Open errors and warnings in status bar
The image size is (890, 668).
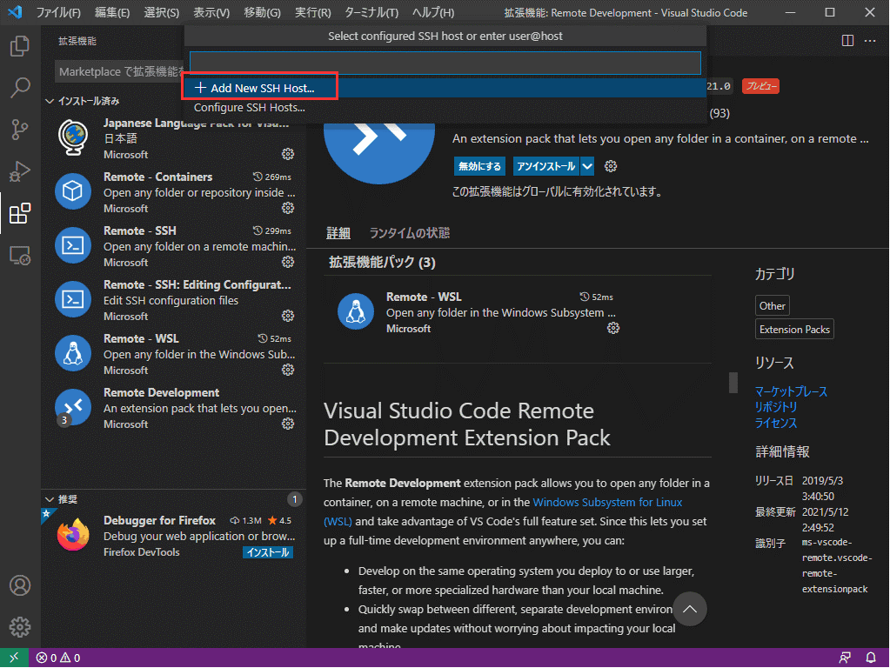coord(58,658)
